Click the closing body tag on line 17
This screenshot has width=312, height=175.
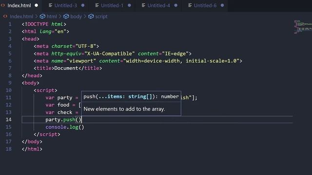pos(32,141)
